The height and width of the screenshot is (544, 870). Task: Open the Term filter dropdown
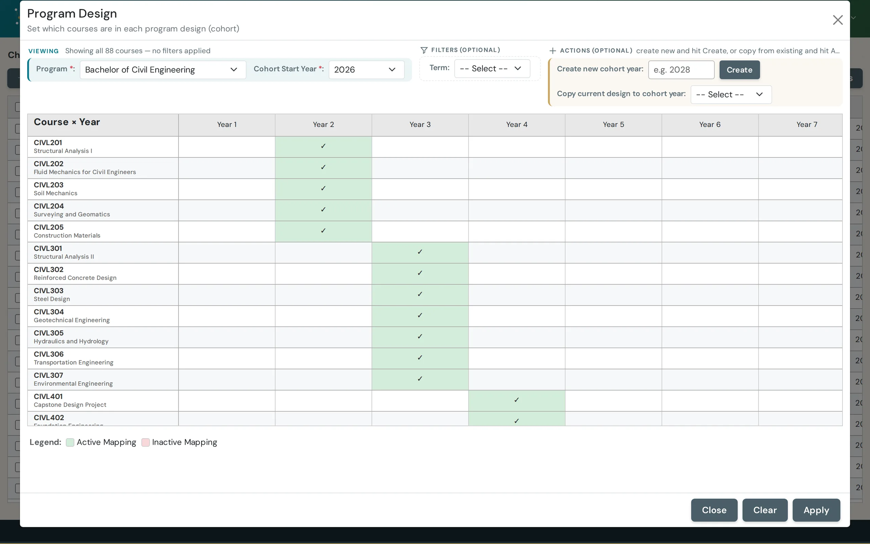(x=492, y=68)
